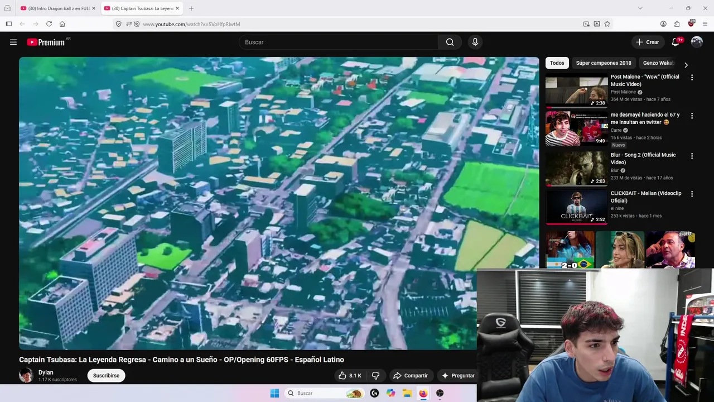The height and width of the screenshot is (402, 714).
Task: Click inside YouTube Buscar search field
Action: pyautogui.click(x=339, y=42)
